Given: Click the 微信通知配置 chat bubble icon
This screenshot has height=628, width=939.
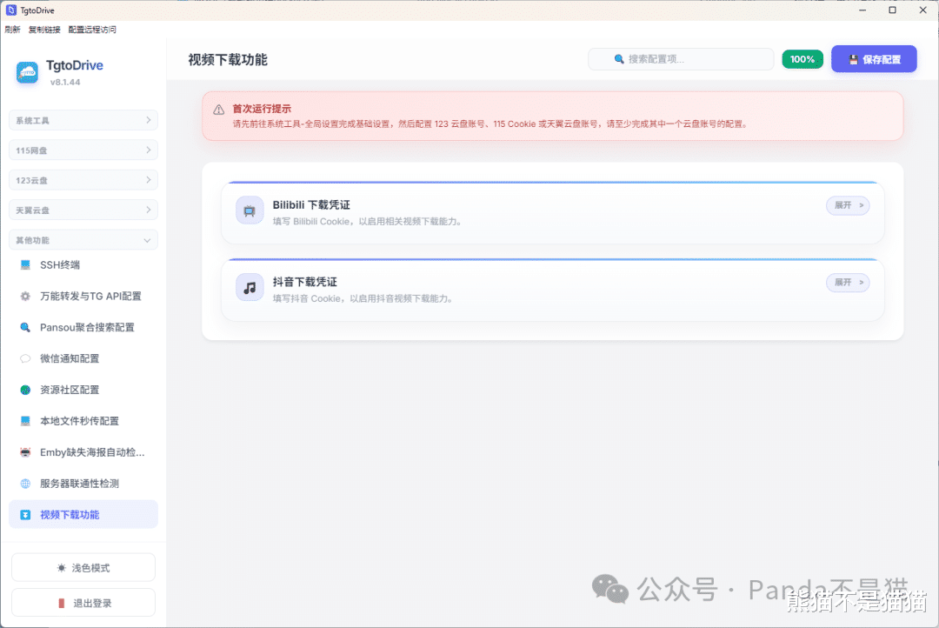Looking at the screenshot, I should [25, 358].
